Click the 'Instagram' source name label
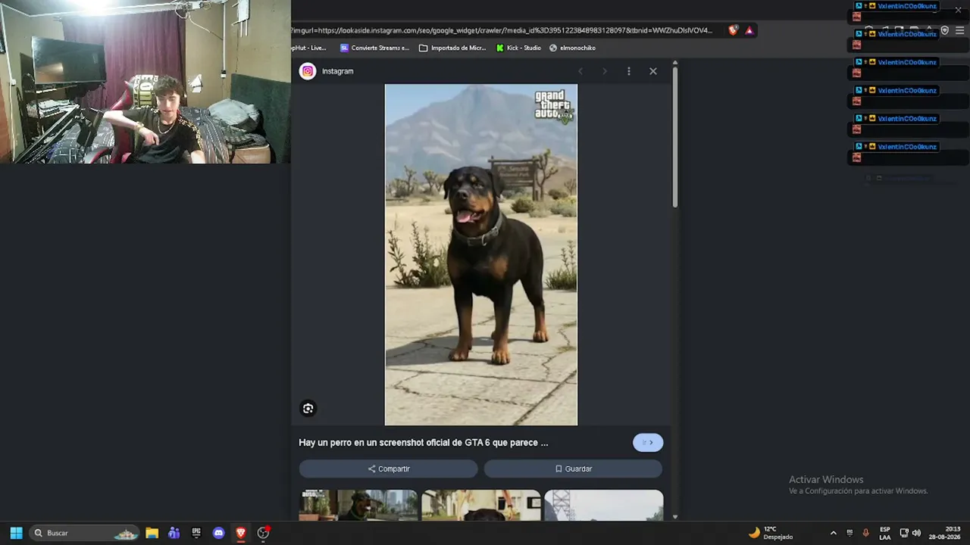970x545 pixels. (x=338, y=71)
